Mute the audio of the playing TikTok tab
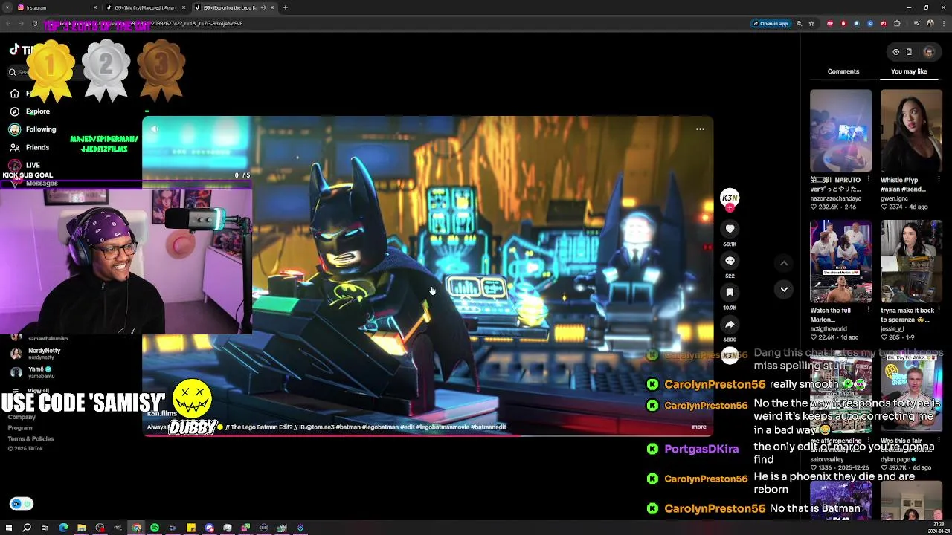Viewport: 952px width, 535px height. 263,7
